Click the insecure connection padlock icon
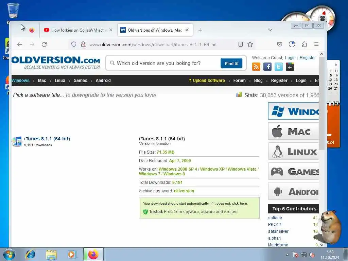The width and height of the screenshot is (348, 261). click(83, 45)
